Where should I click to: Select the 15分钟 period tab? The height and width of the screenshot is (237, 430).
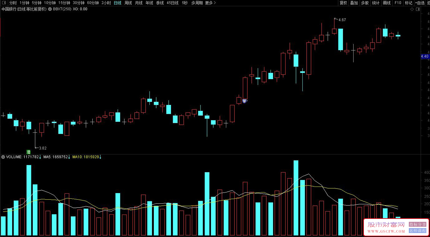coord(64,3)
